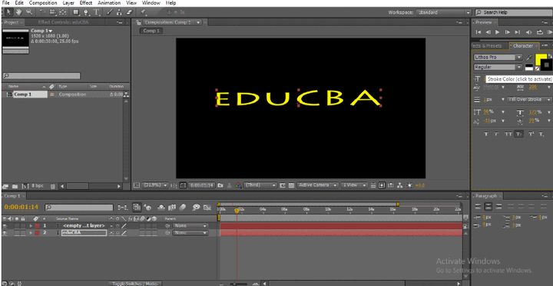Click timeline zoom slider at bottom
This screenshot has width=553, height=286.
click(x=239, y=284)
